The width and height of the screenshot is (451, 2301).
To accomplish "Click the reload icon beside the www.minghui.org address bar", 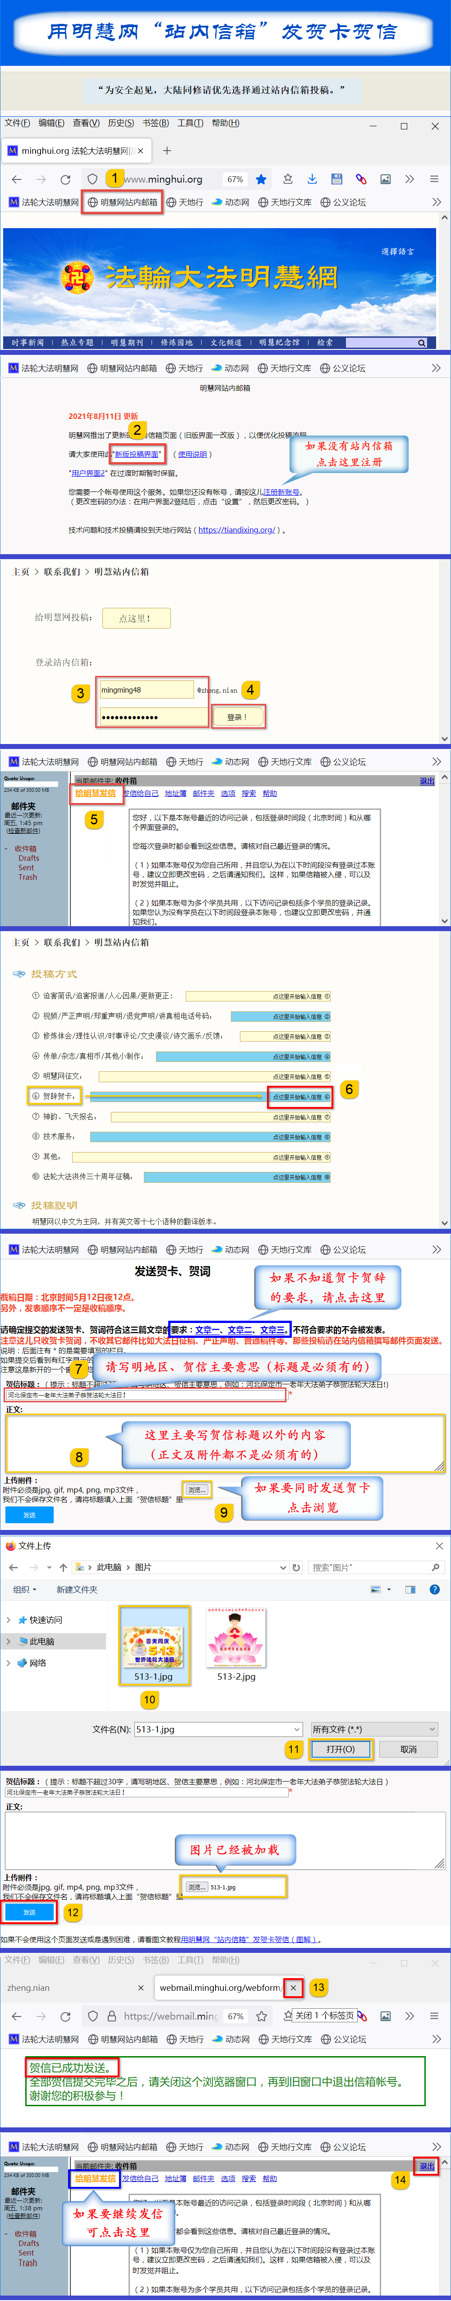I will tap(65, 179).
